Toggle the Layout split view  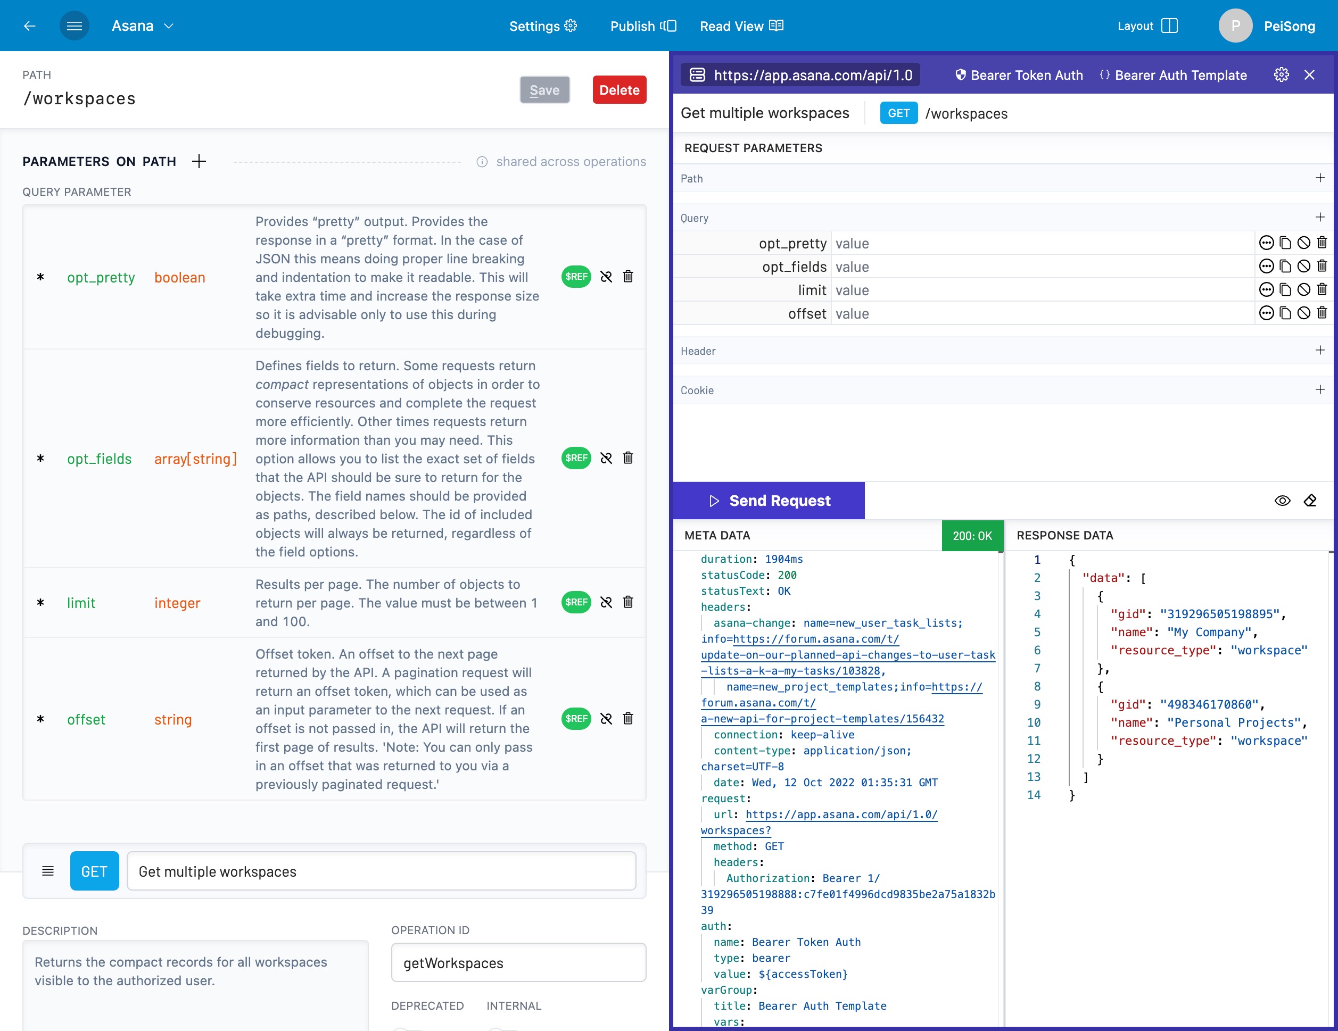[x=1147, y=26]
